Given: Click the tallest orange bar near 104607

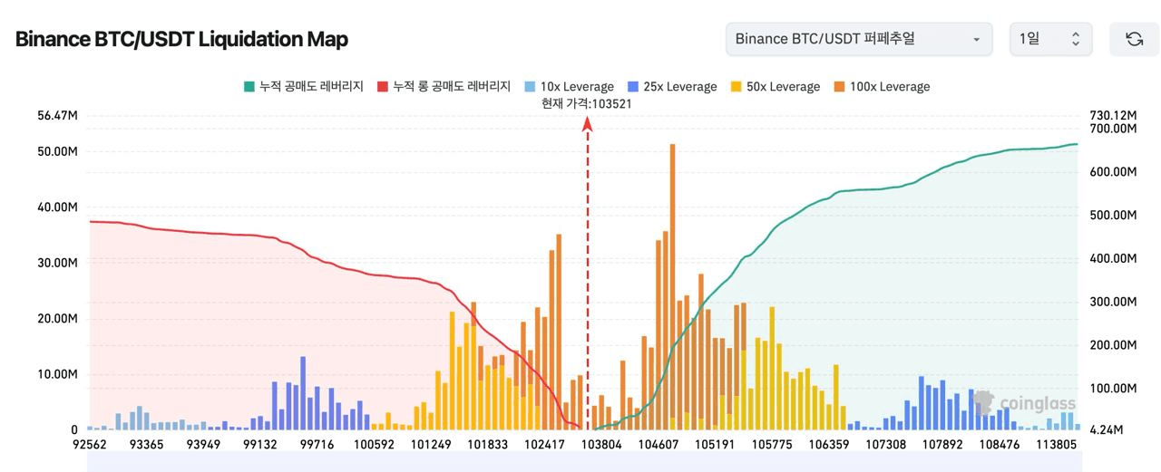Looking at the screenshot, I should click(672, 286).
